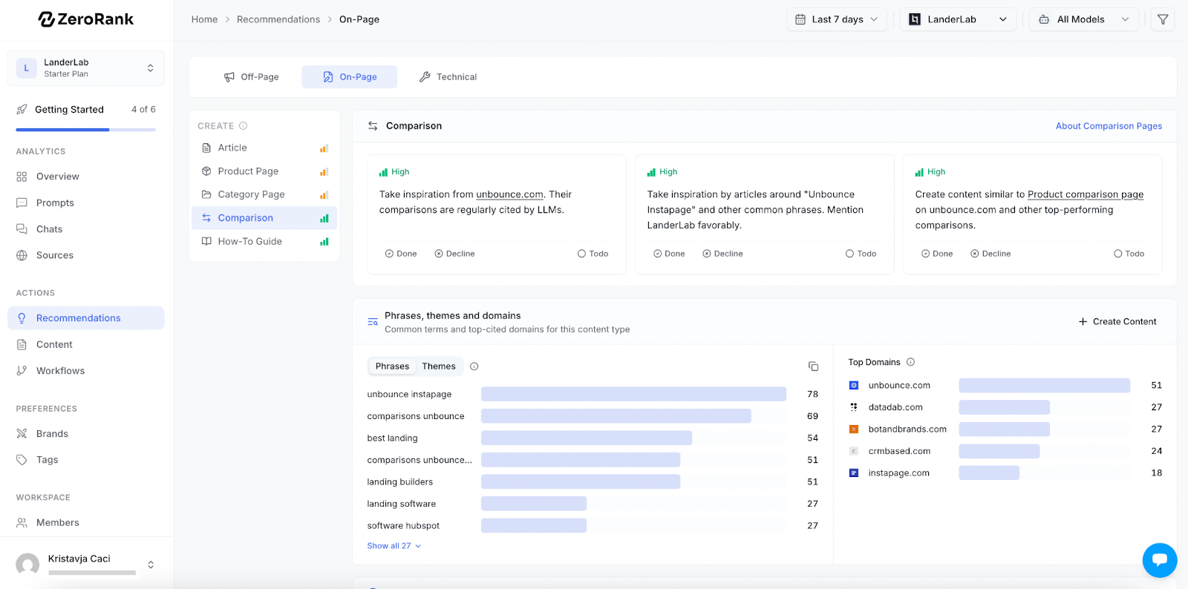1188x589 pixels.
Task: Decline the Unbounce Instapage articles card
Action: [722, 254]
